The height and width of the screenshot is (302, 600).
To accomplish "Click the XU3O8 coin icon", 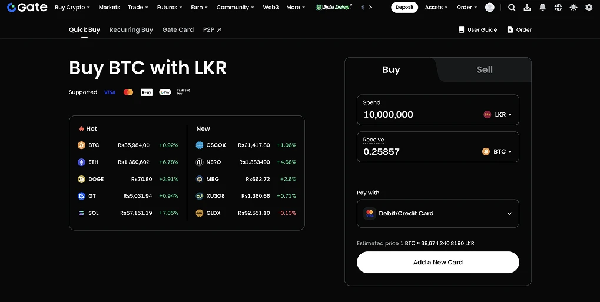I will tap(200, 195).
